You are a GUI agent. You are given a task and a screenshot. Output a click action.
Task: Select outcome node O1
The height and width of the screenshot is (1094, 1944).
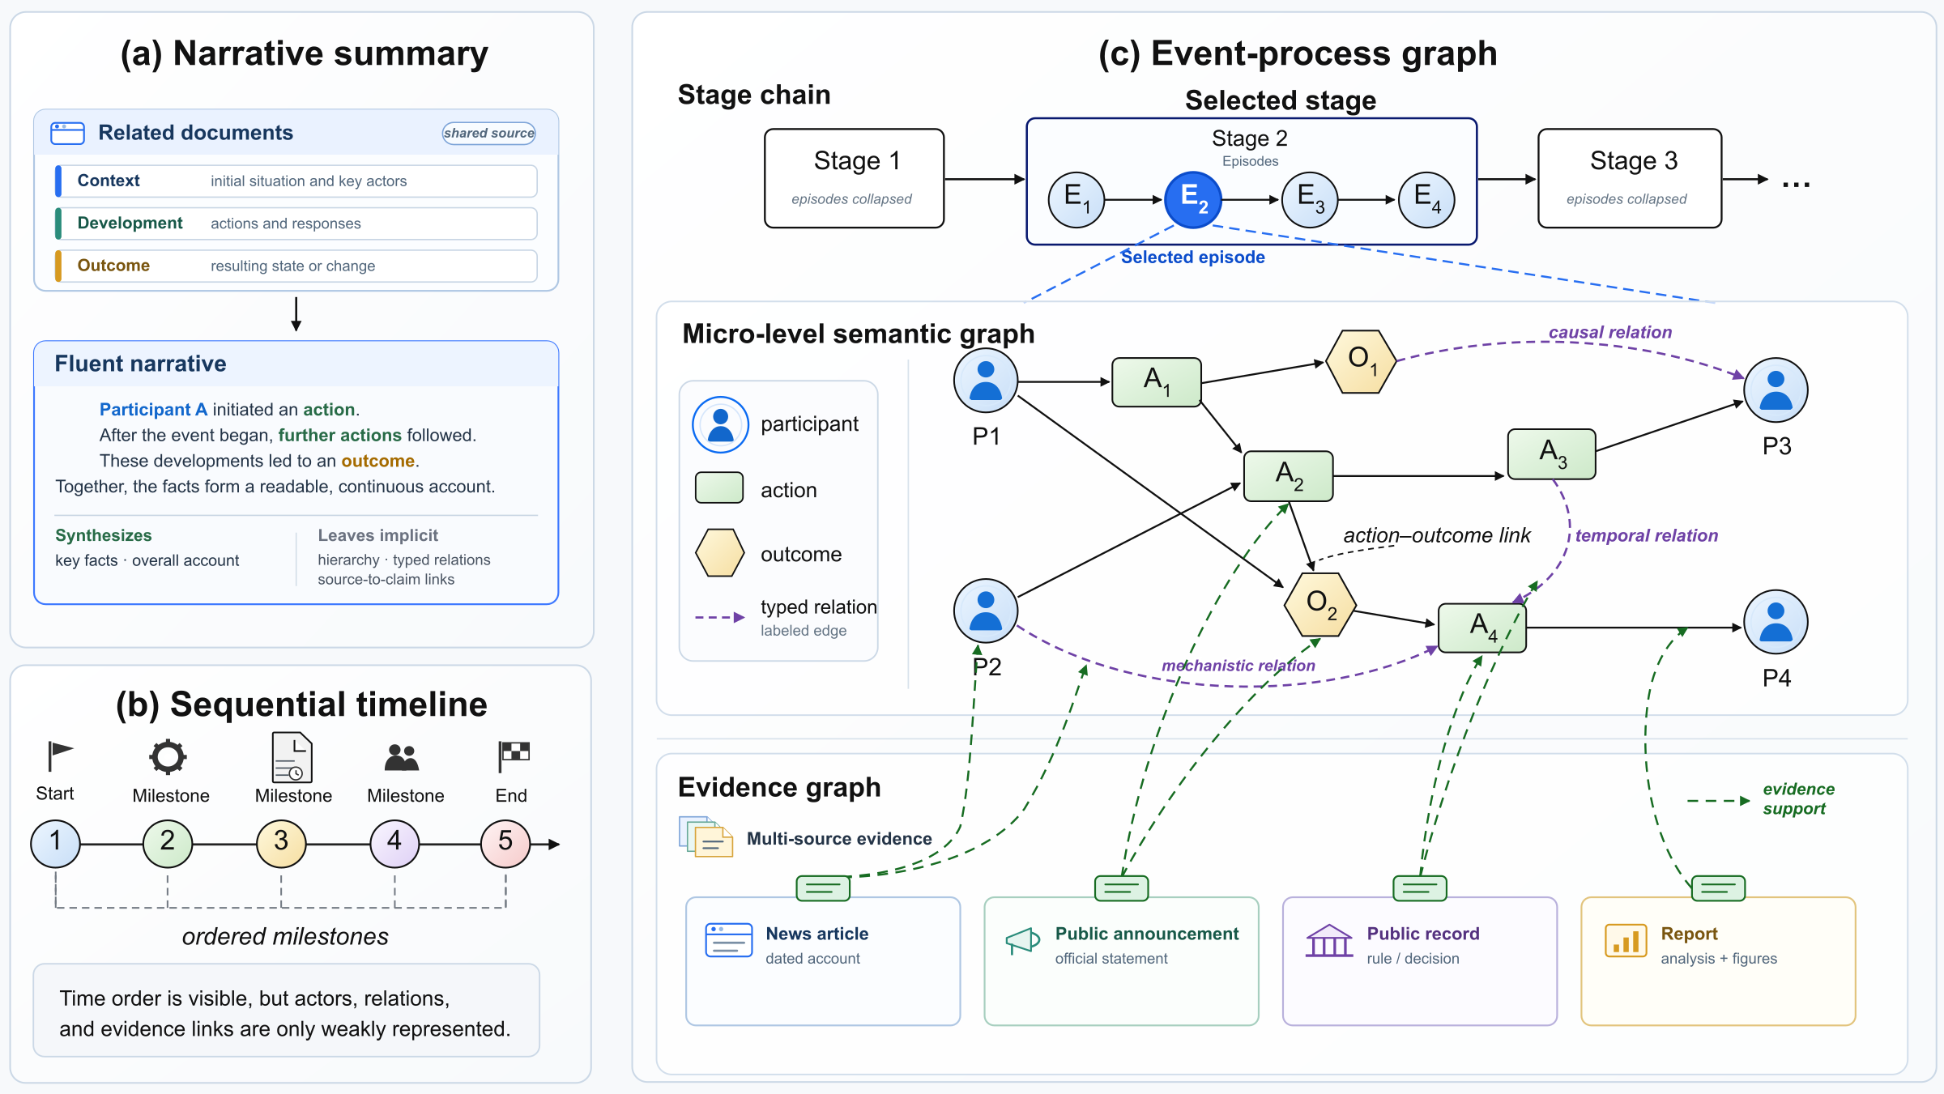pyautogui.click(x=1361, y=361)
